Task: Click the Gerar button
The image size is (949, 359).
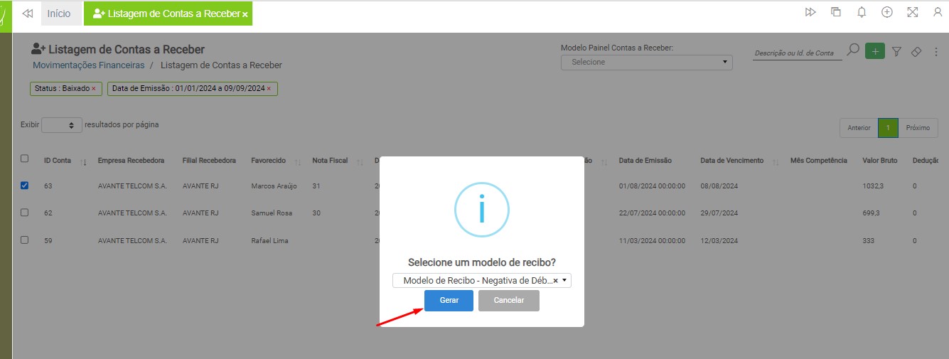Action: pyautogui.click(x=449, y=301)
